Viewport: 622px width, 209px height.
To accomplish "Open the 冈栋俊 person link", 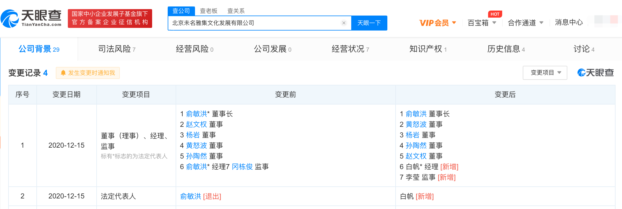I will click(242, 167).
